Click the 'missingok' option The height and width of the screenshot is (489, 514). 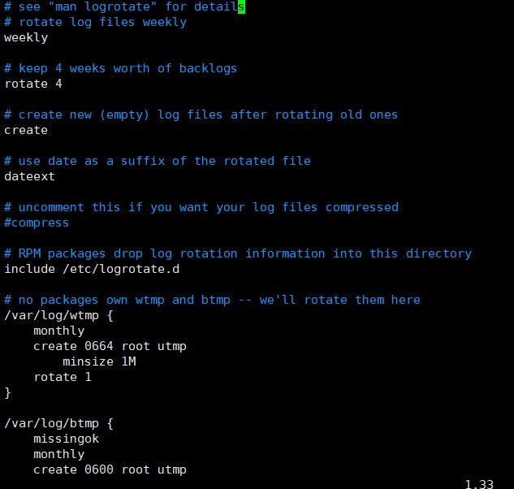coord(67,439)
